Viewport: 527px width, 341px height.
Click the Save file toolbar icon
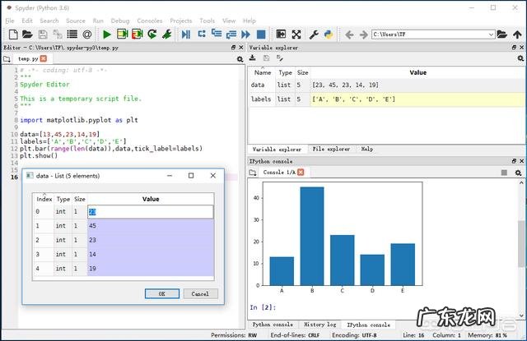pyautogui.click(x=41, y=35)
